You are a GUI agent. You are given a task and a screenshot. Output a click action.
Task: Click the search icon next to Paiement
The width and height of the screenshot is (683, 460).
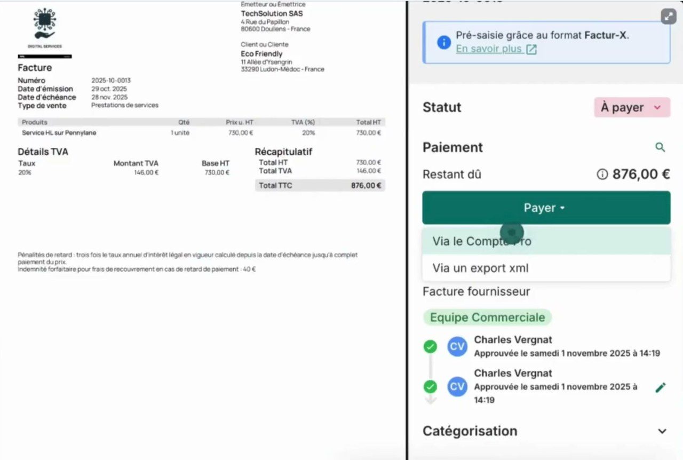pyautogui.click(x=660, y=147)
